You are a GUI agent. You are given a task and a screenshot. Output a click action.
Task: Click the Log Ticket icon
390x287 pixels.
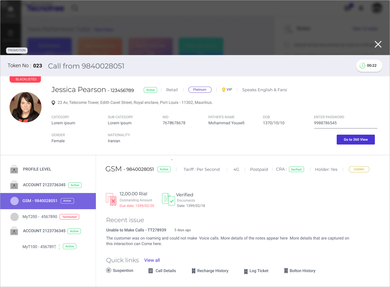(x=246, y=271)
